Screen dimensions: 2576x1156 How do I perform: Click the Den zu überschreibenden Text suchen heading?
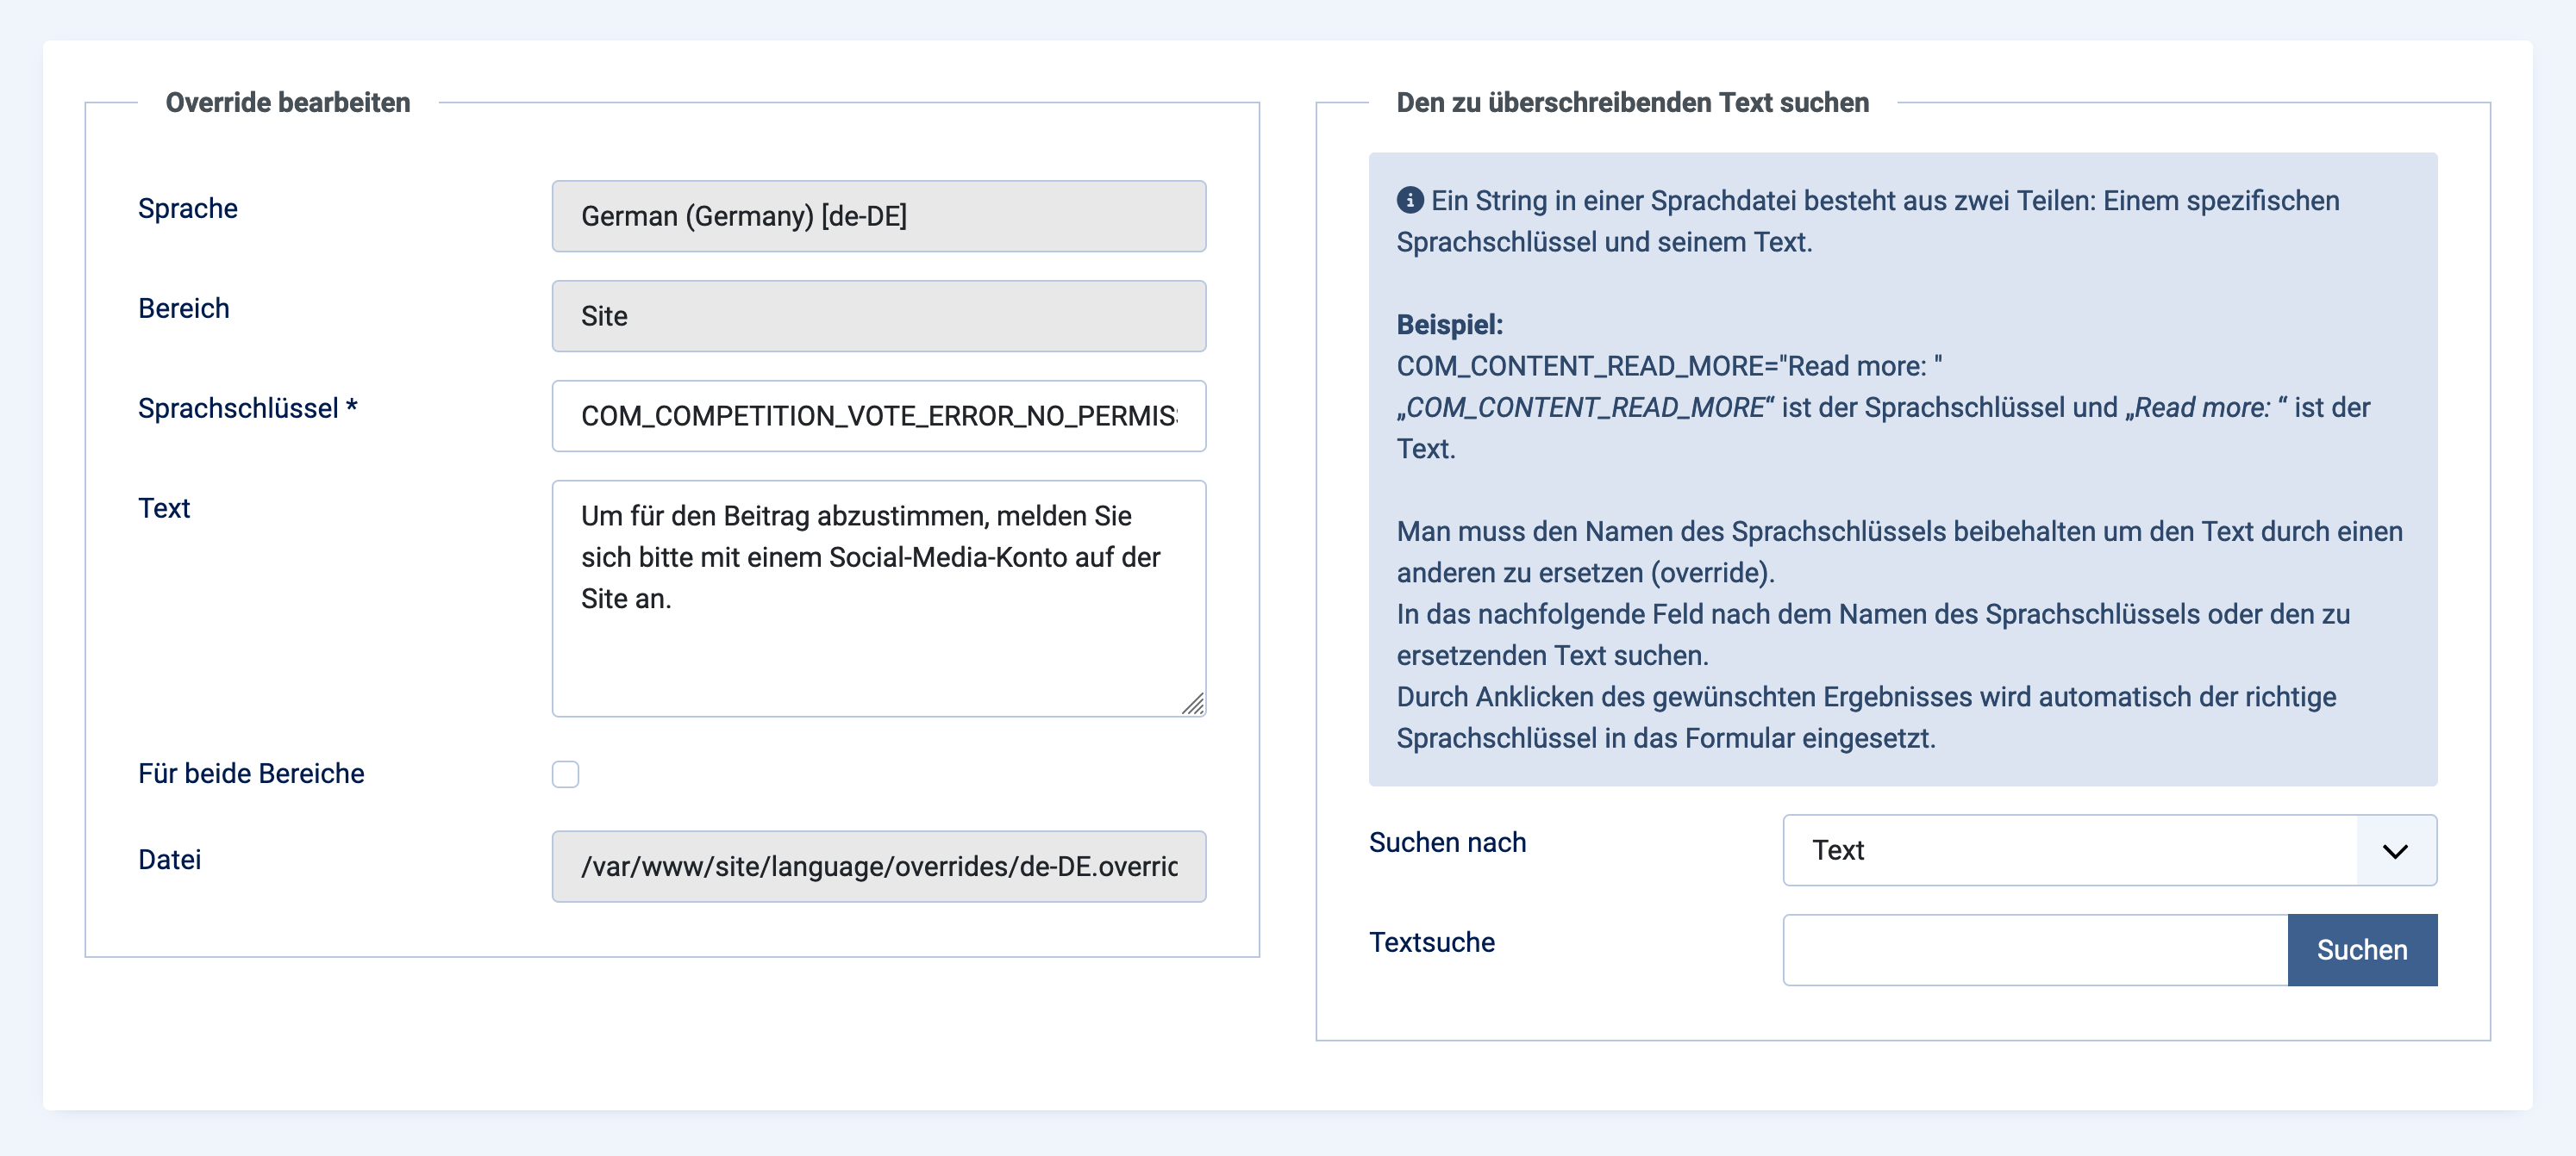(1632, 102)
